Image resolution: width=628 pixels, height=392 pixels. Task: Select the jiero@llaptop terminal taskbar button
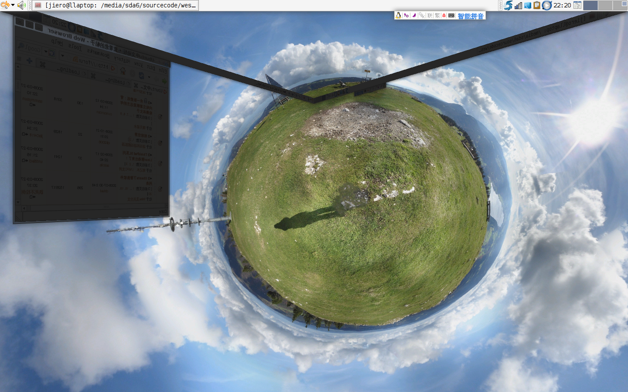coord(116,5)
